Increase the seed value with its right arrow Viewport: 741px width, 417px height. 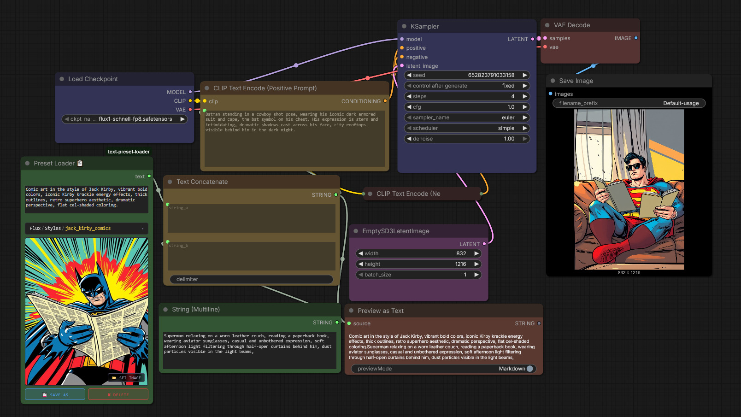525,75
